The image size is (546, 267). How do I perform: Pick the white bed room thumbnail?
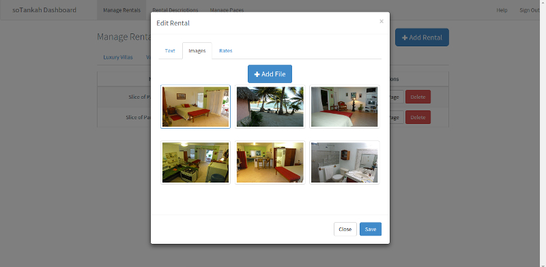point(345,107)
